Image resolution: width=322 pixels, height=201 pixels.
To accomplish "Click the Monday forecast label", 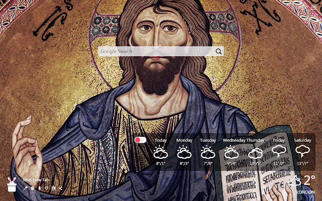I will pos(184,140).
